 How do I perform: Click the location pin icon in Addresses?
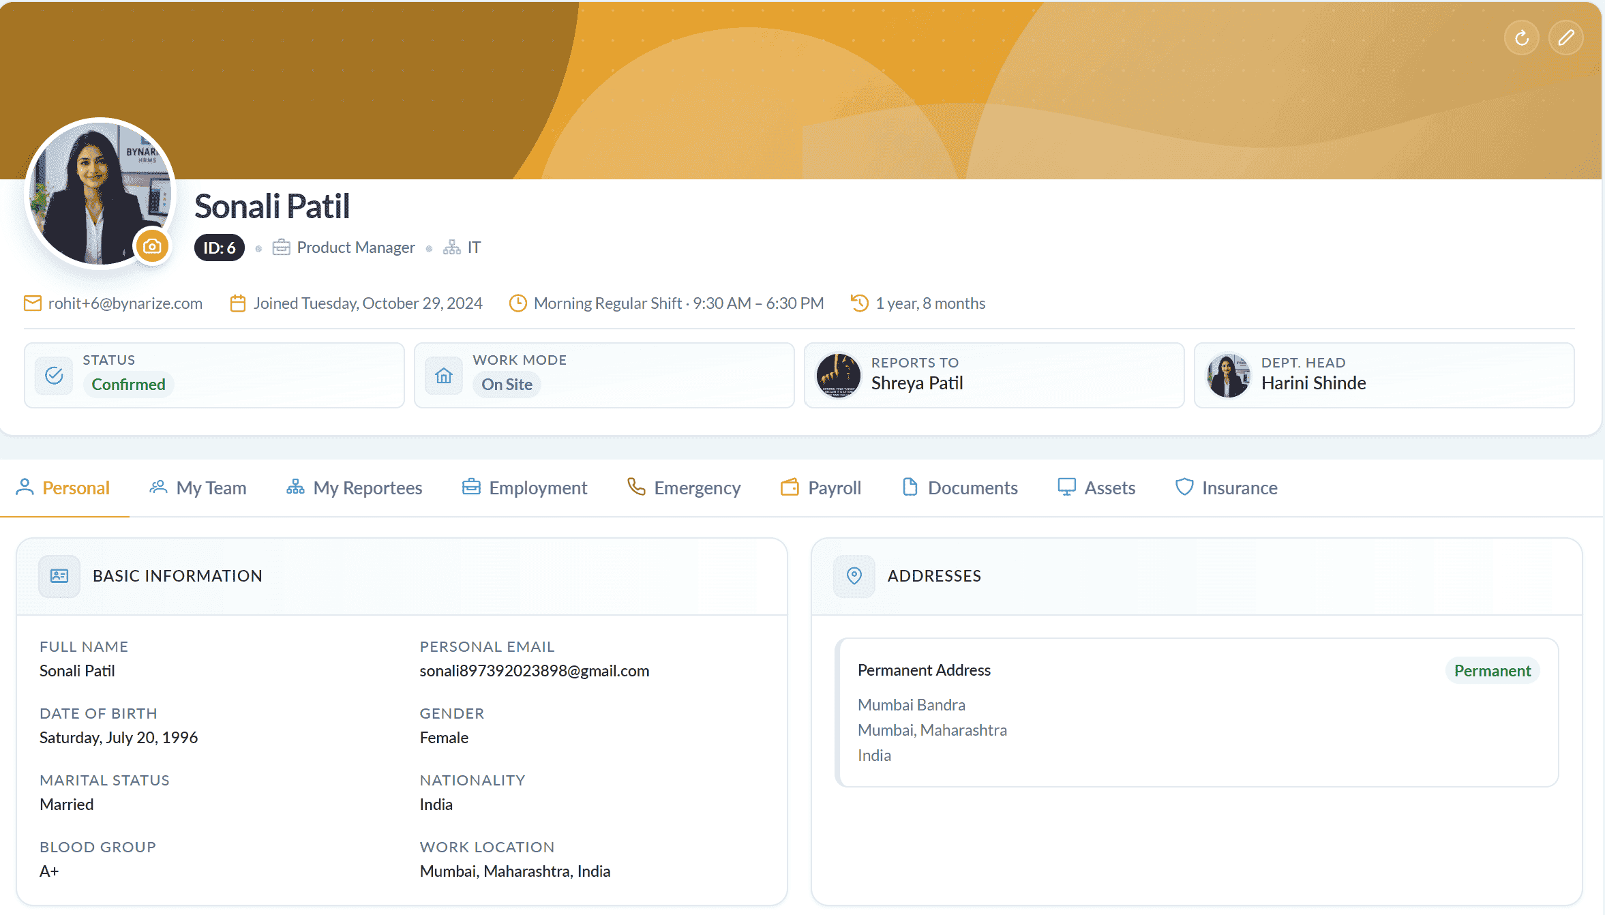(x=854, y=576)
